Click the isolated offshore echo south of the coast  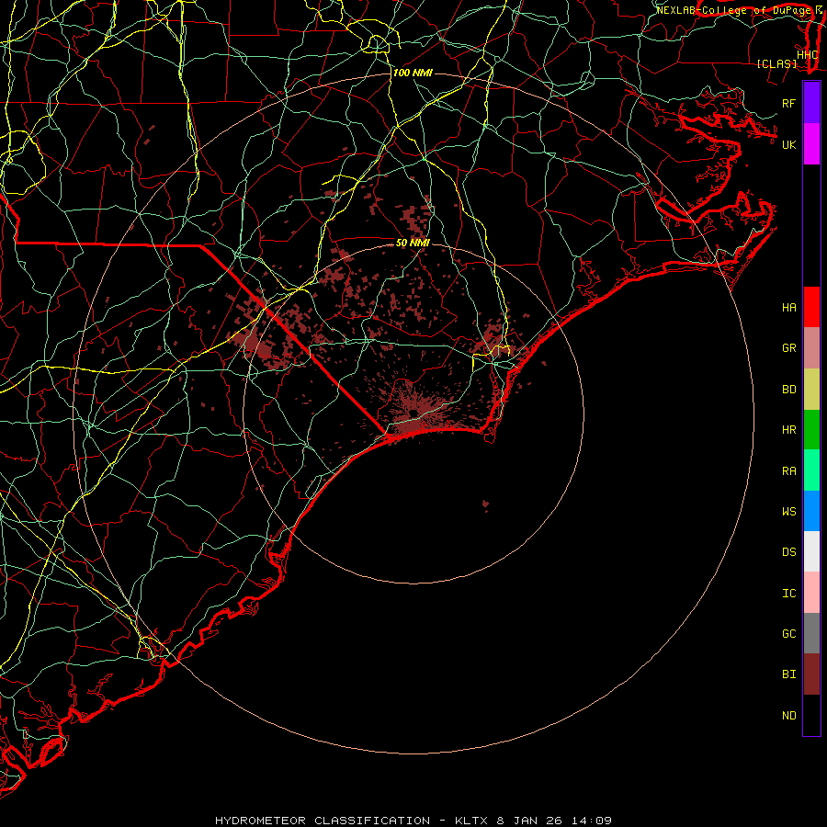(485, 505)
